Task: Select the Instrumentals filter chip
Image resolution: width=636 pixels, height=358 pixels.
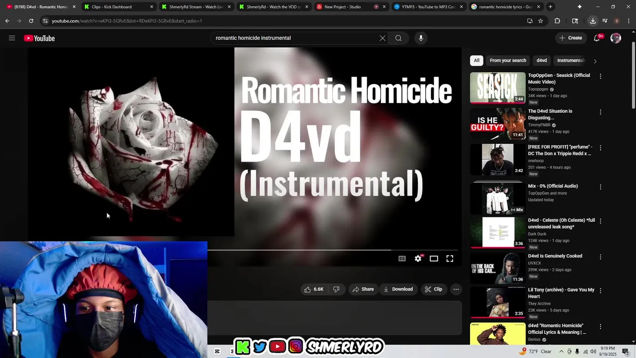Action: (x=571, y=61)
